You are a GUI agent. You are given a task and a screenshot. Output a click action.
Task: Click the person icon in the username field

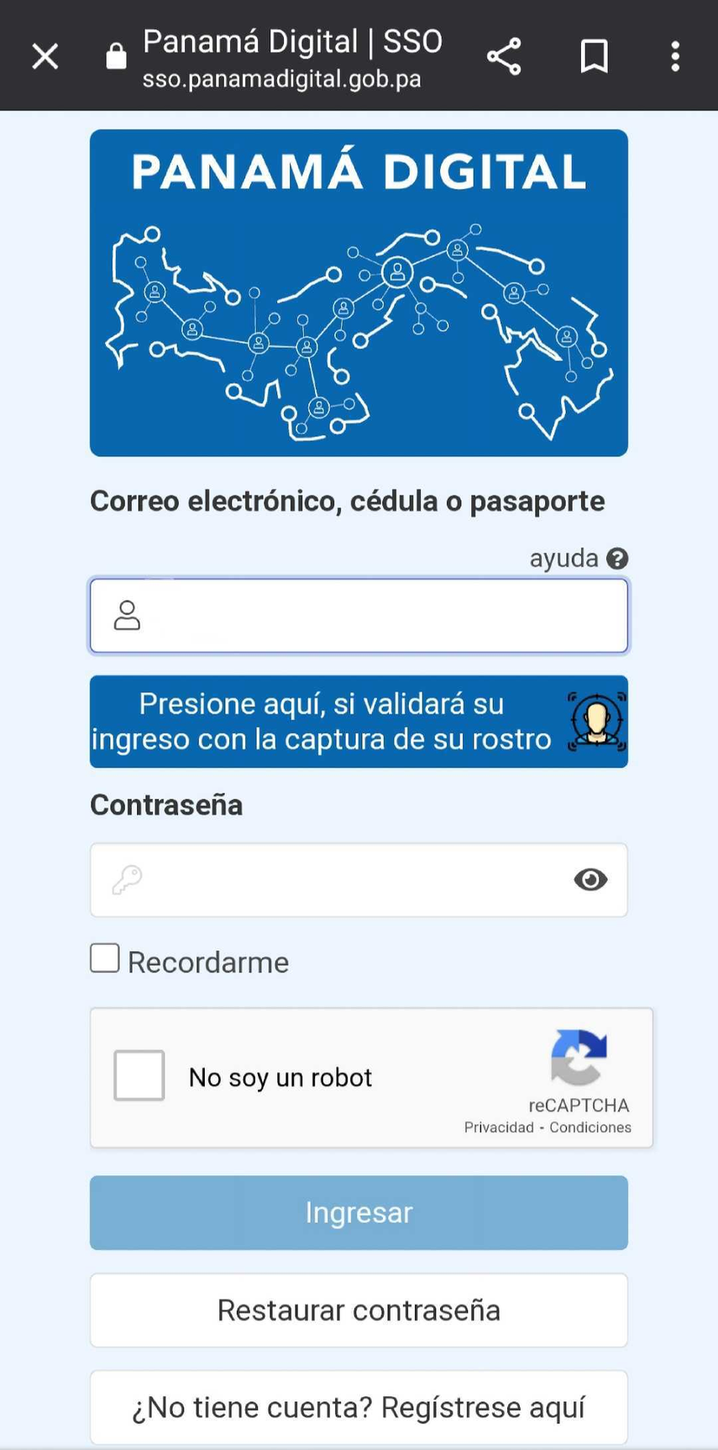(126, 615)
